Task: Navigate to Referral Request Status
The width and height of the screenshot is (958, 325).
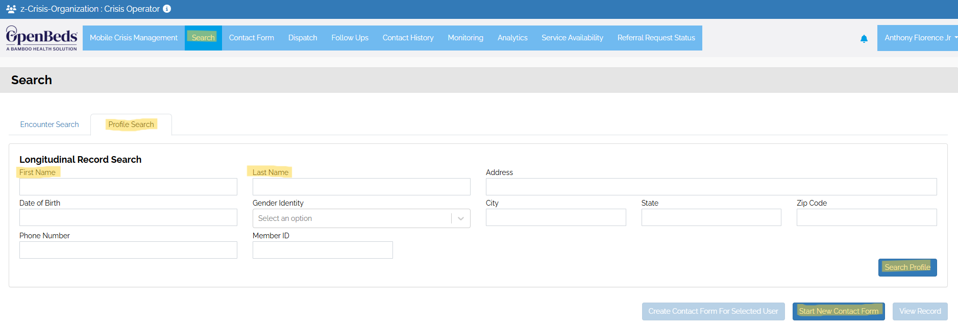Action: click(656, 38)
